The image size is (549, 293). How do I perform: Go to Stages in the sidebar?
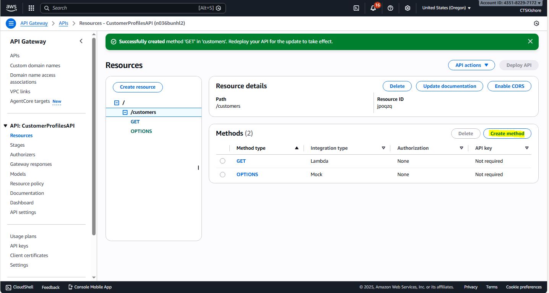click(x=17, y=145)
